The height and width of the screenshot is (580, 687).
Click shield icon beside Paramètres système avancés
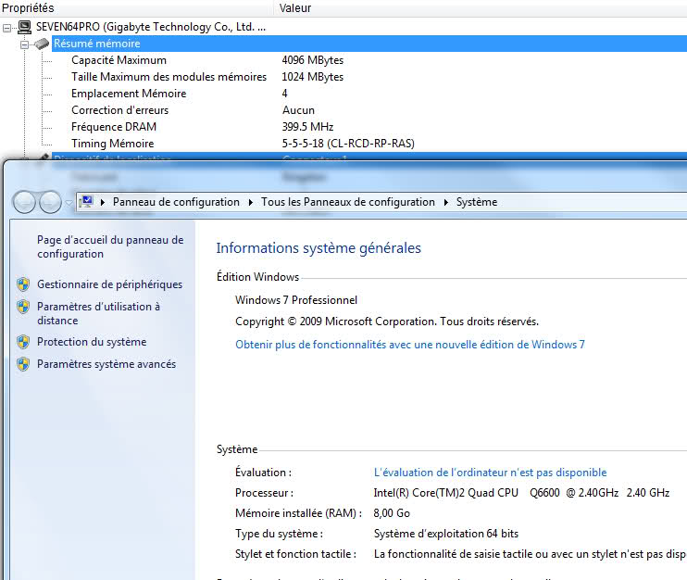click(x=23, y=364)
